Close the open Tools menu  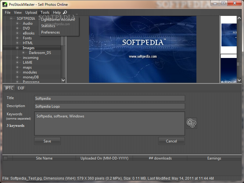[x=45, y=13]
